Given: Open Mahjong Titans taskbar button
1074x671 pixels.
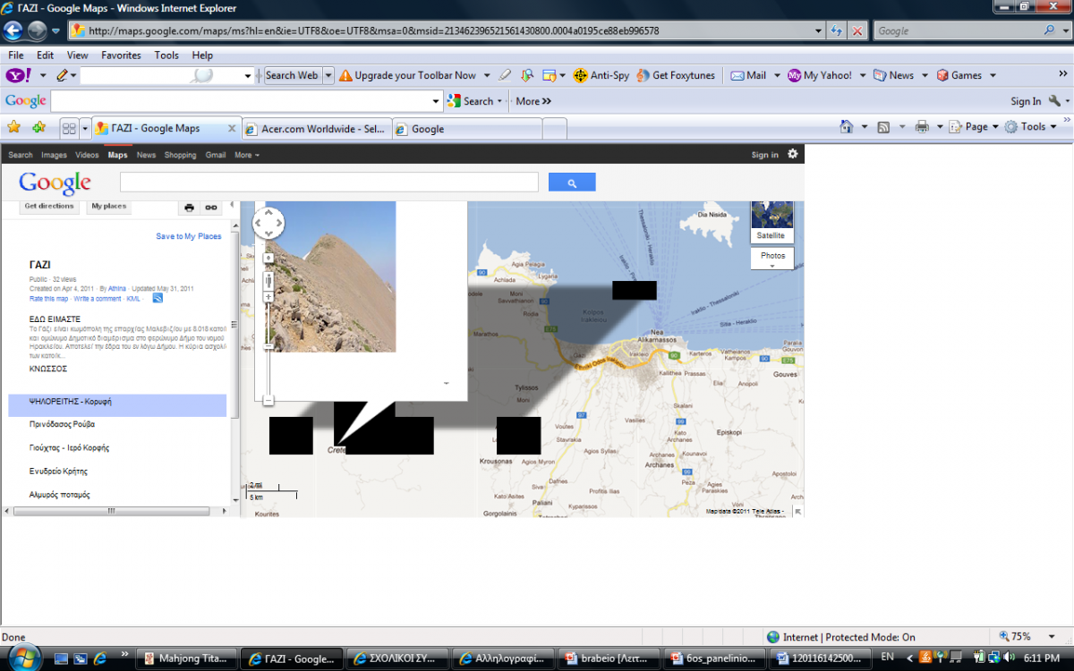Looking at the screenshot, I should [x=186, y=659].
